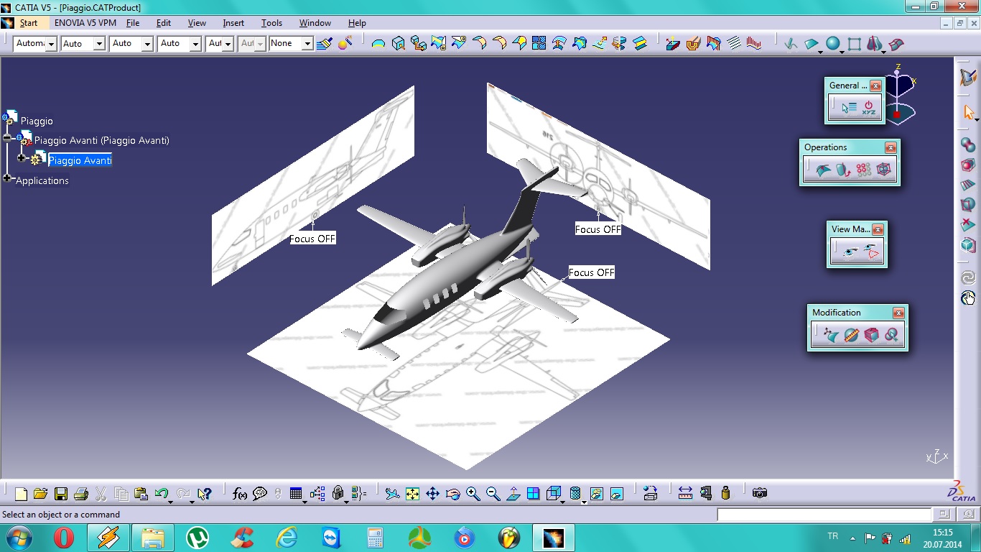Image resolution: width=981 pixels, height=552 pixels.
Task: Close the View Ma... toolbar panel
Action: [878, 229]
